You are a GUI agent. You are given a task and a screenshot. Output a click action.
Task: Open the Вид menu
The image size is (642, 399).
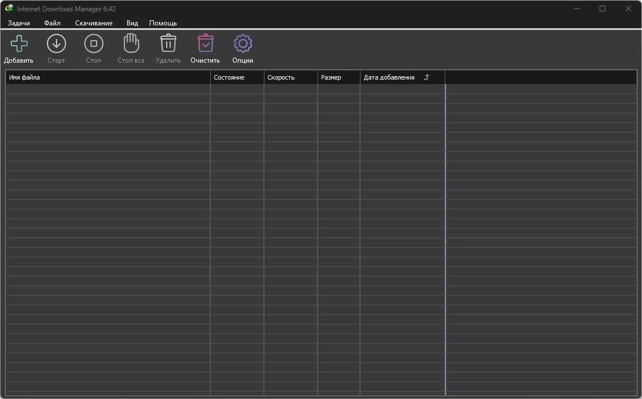coord(132,23)
